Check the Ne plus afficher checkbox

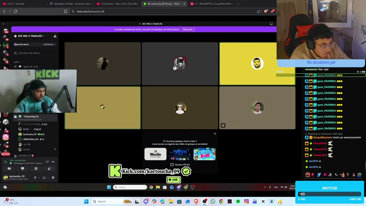click(172, 165)
